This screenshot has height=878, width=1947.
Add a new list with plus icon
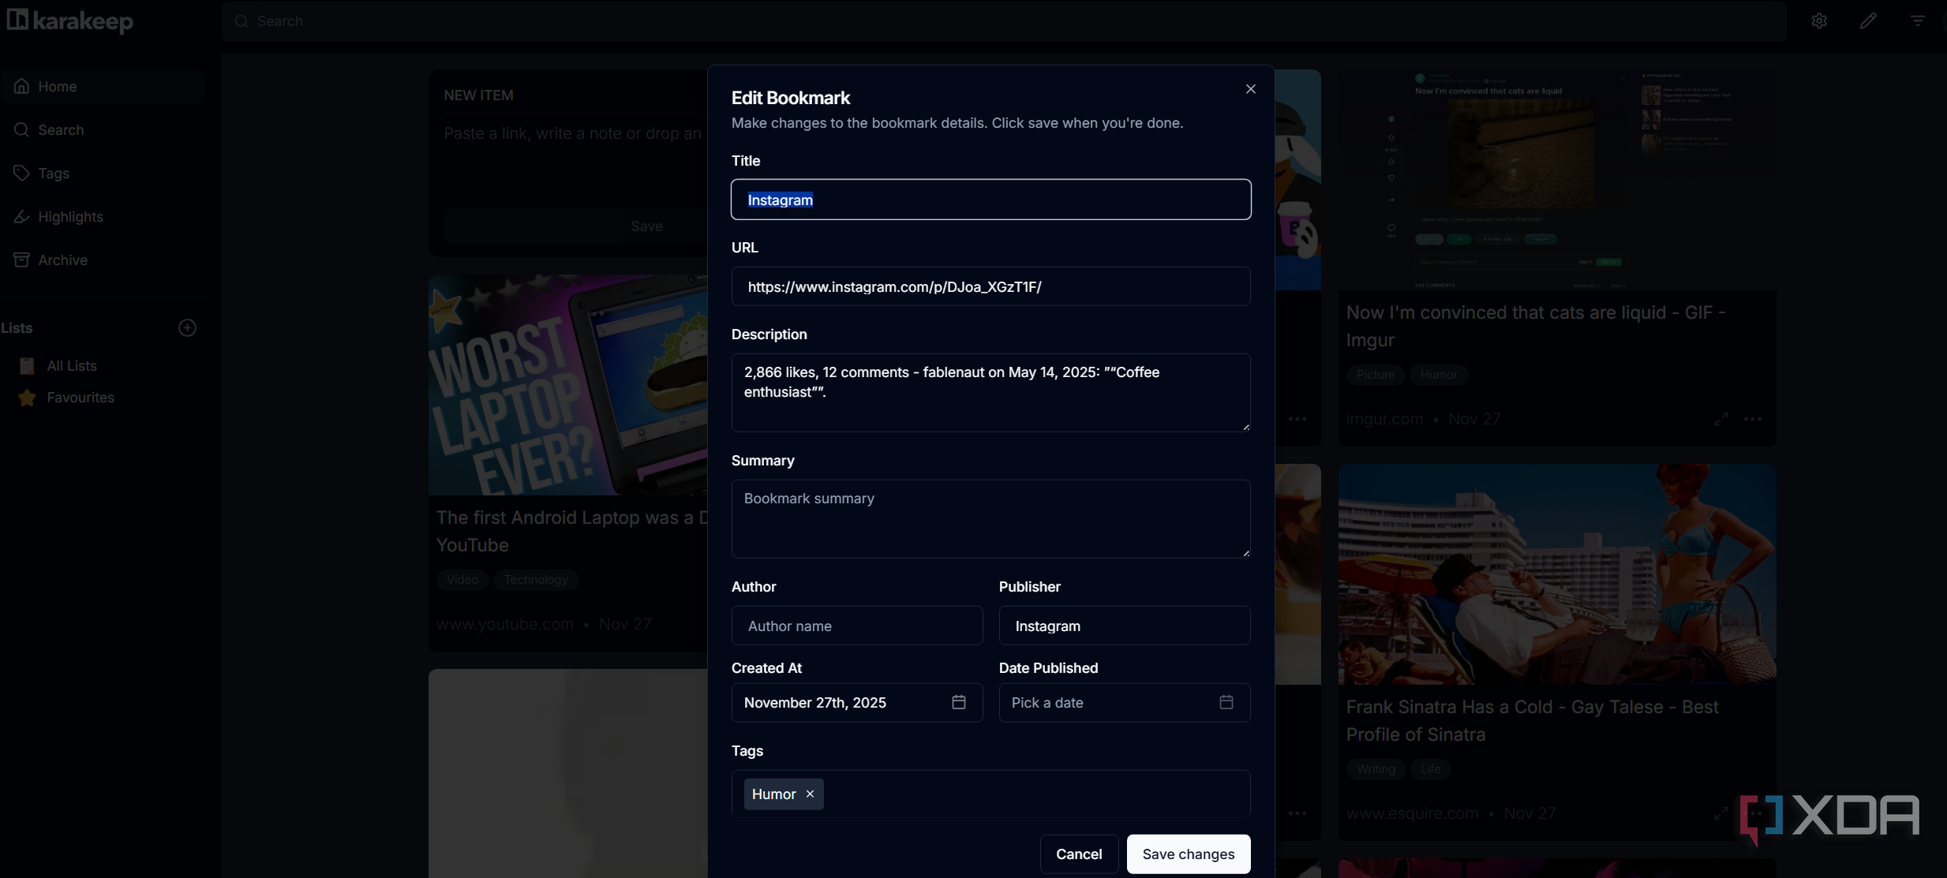tap(187, 327)
